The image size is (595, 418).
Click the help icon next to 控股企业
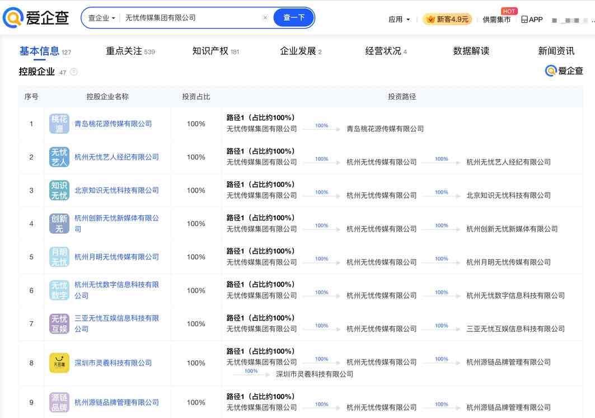tap(74, 72)
